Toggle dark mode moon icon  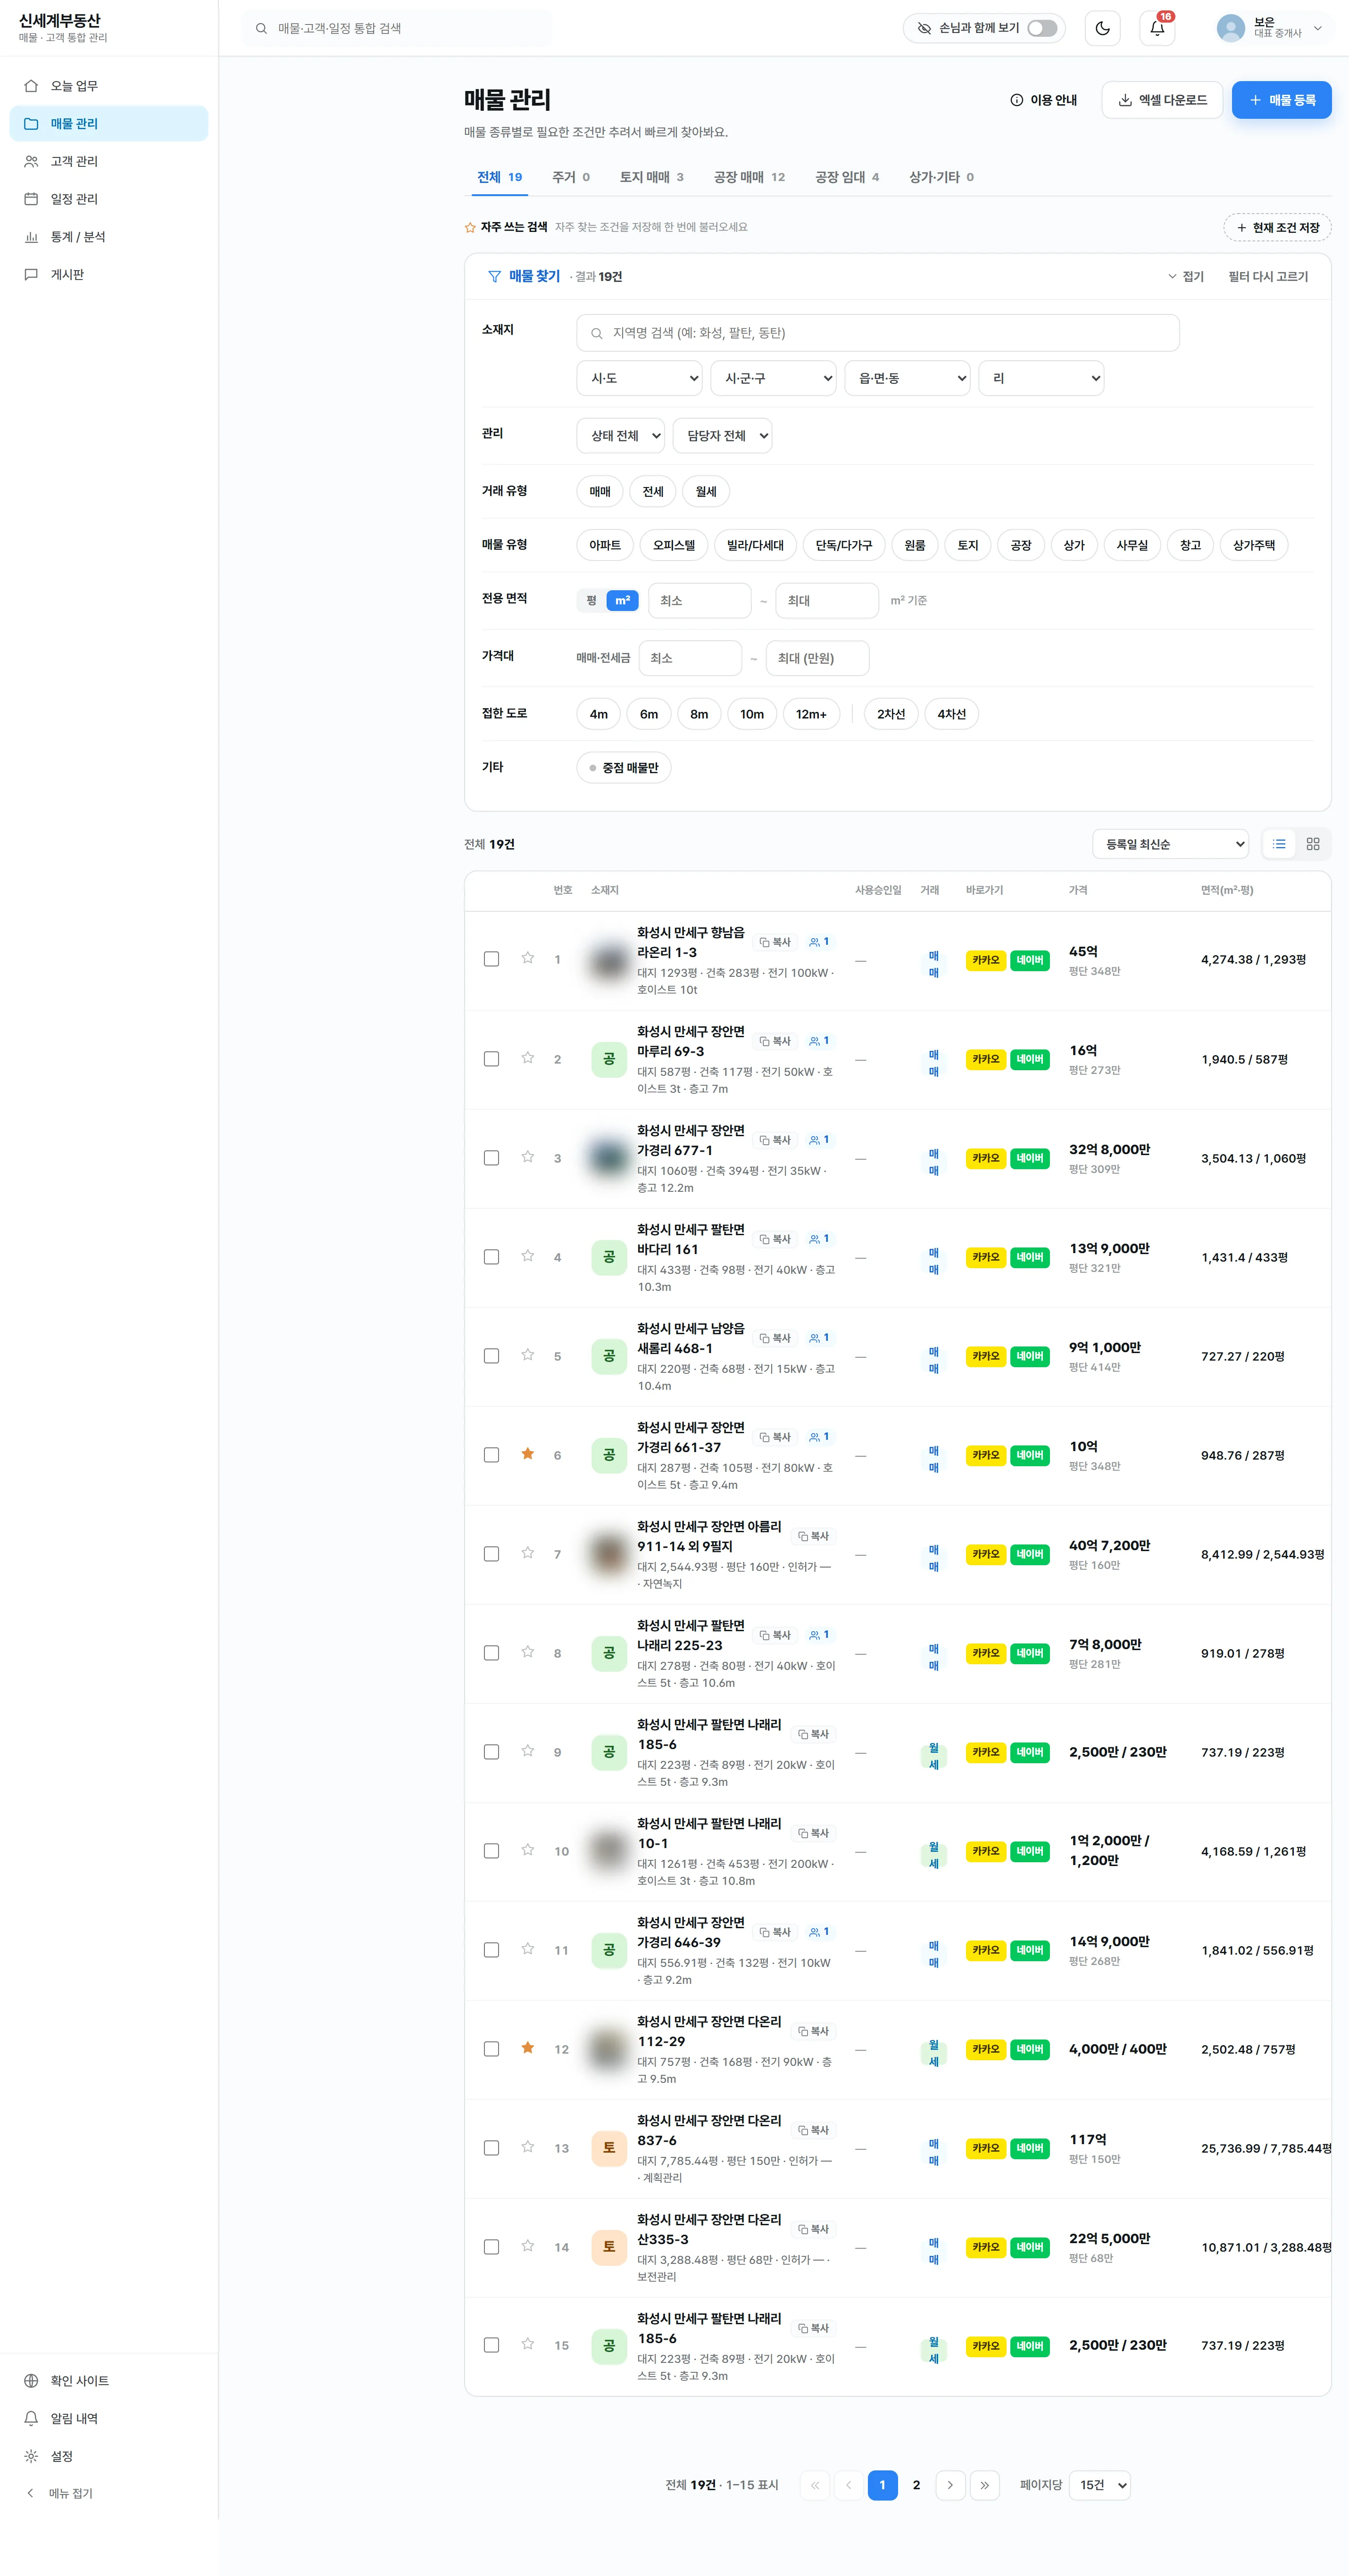(1102, 28)
